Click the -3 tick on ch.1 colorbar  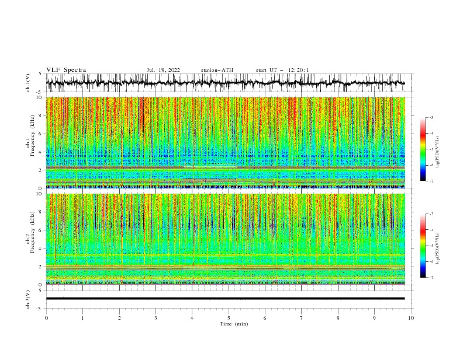431,117
